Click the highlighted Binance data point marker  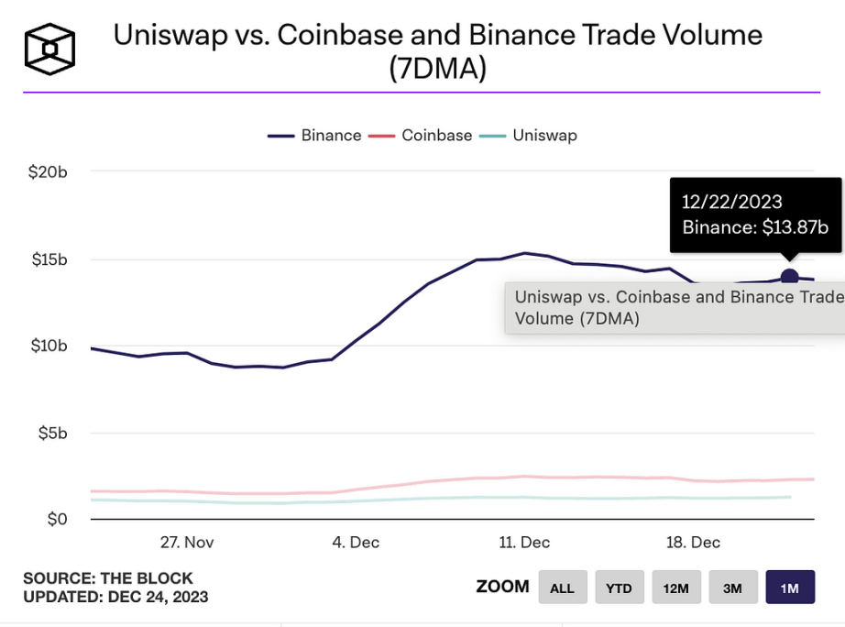click(789, 278)
